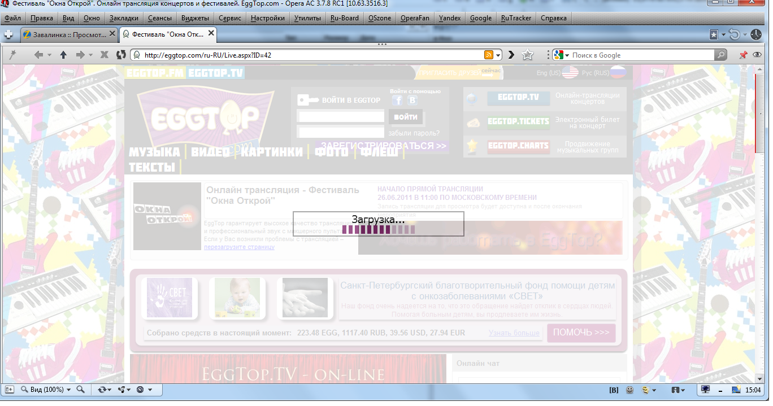This screenshot has height=406, width=773.
Task: Open a new tab with plus icon
Action: pyautogui.click(x=8, y=34)
